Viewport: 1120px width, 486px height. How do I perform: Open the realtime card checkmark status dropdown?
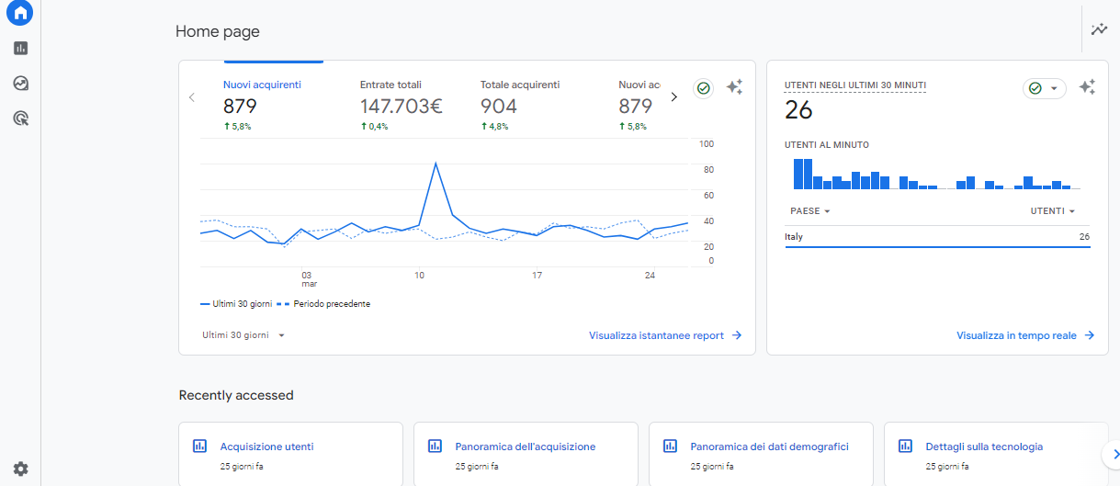point(1044,88)
